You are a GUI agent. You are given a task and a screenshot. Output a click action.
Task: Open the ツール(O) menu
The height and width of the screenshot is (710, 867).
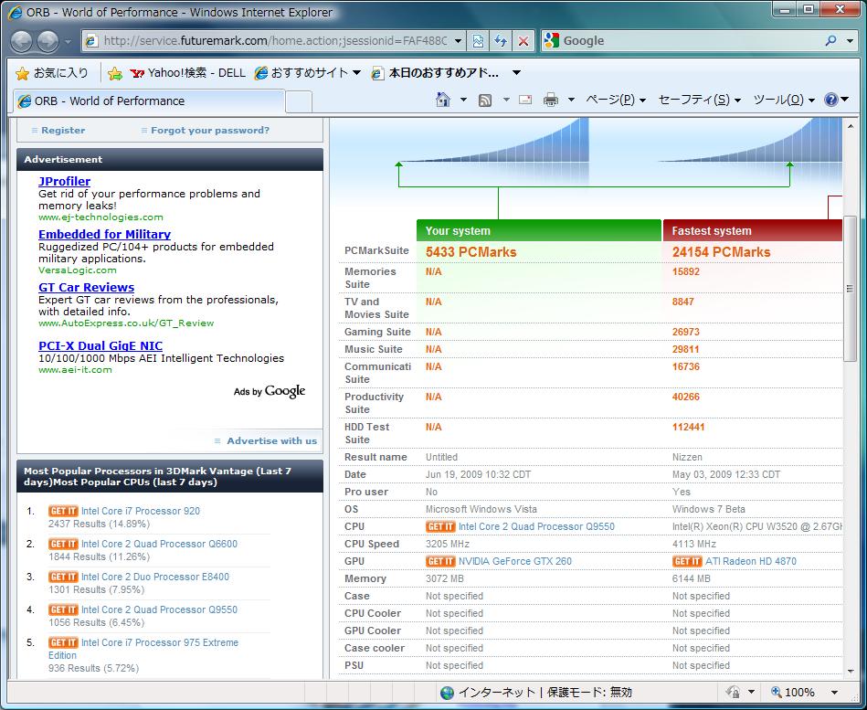784,101
